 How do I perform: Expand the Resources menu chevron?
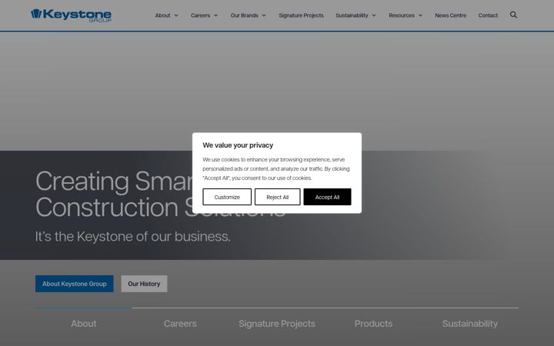click(420, 15)
